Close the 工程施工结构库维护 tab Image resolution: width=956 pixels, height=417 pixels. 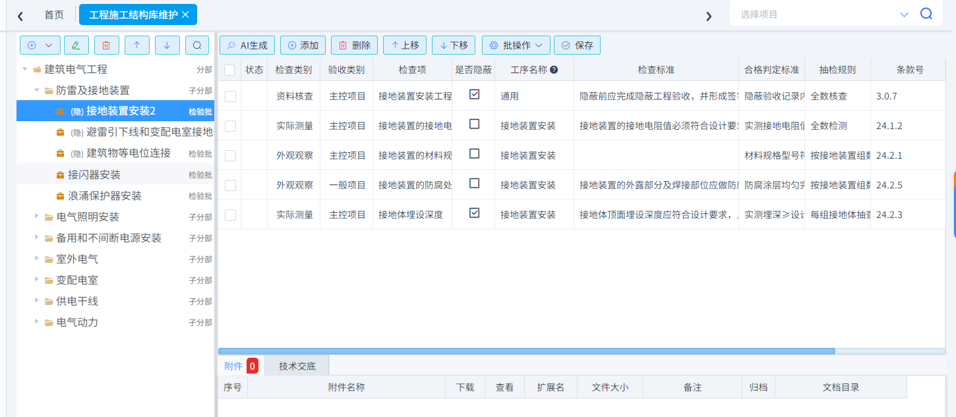[185, 14]
